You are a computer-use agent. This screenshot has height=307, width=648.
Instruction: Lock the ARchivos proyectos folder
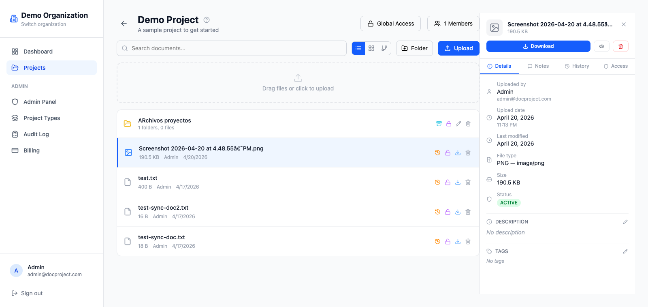449,124
